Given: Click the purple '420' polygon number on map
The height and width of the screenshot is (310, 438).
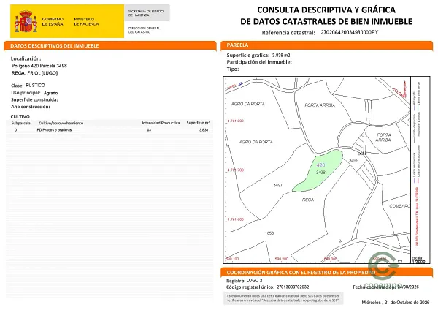Looking at the screenshot, I should (x=320, y=165).
